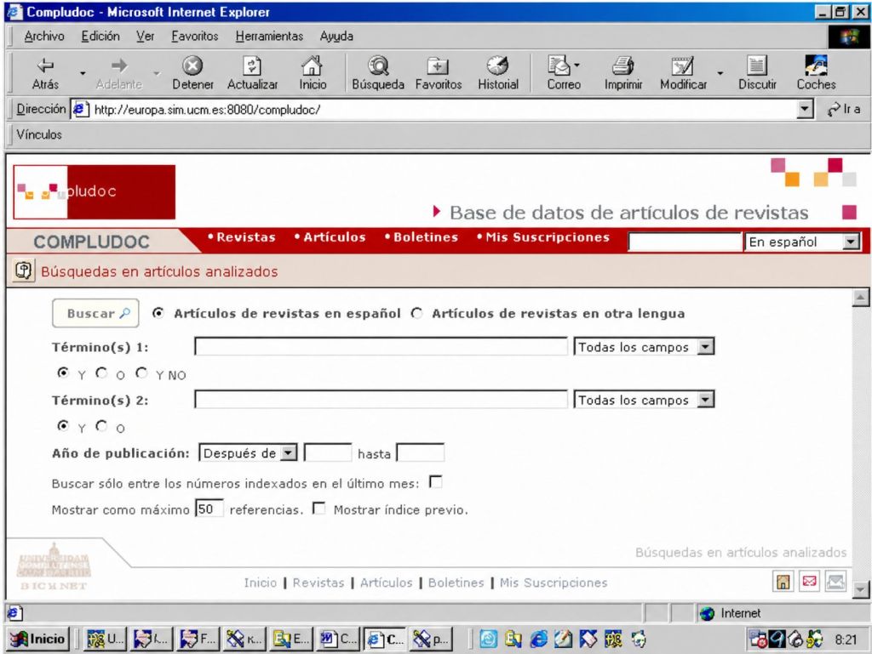Click the hasta year field

[421, 453]
